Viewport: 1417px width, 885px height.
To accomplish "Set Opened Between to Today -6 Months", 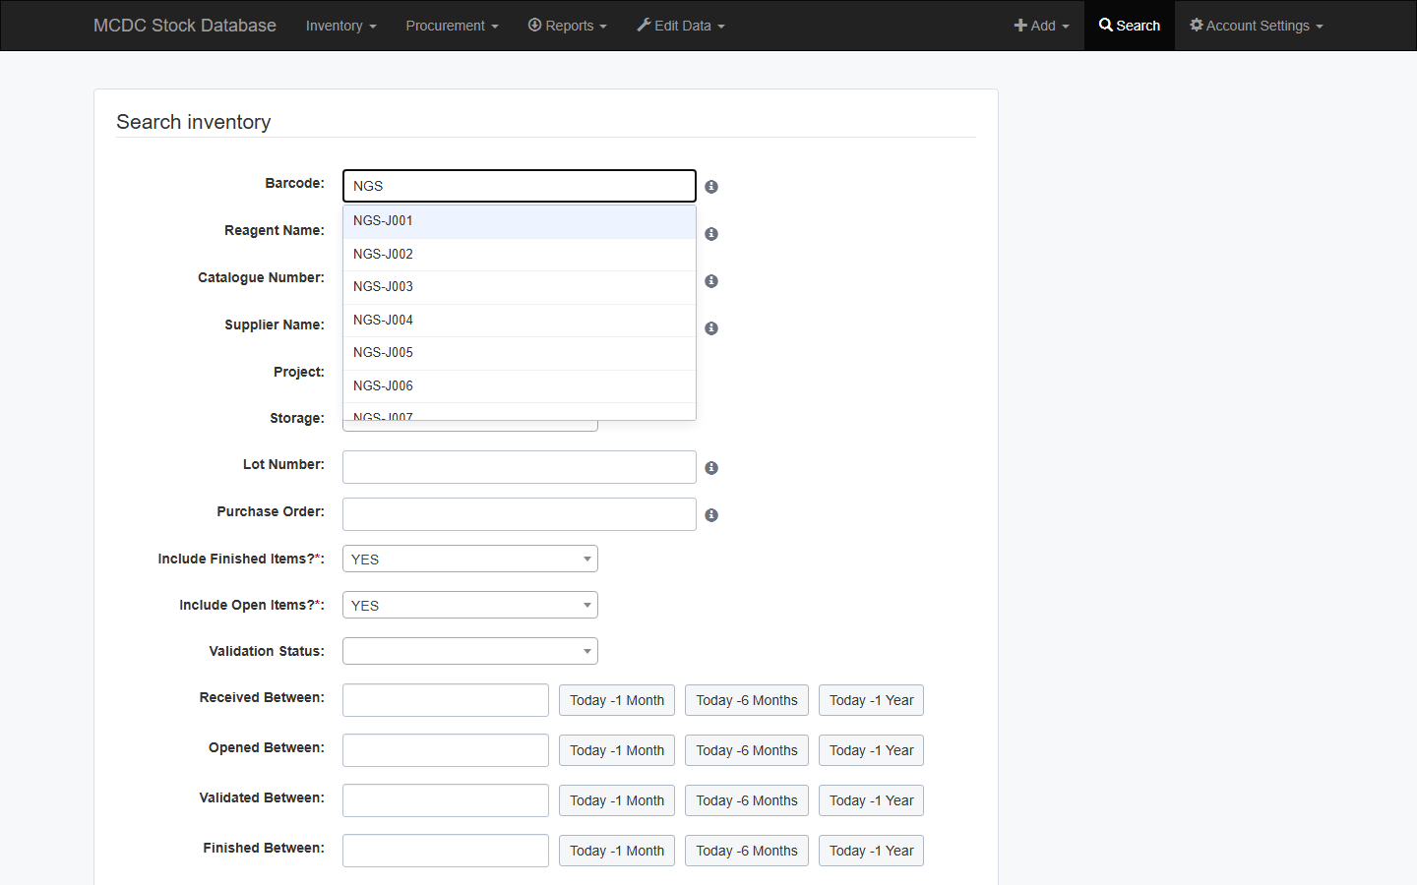I will [x=747, y=750].
